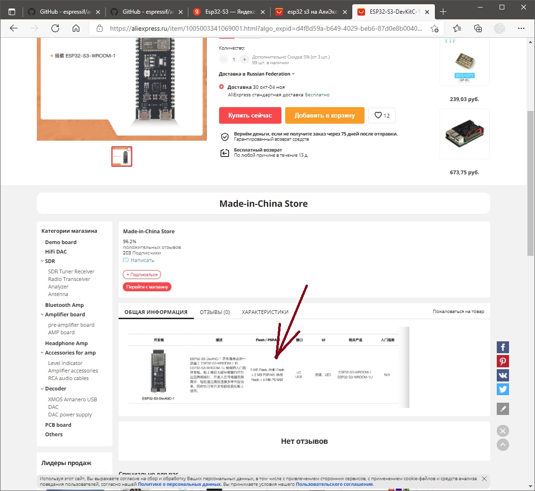Jump to page top with the round arrow
The image size is (535, 491).
[502, 445]
